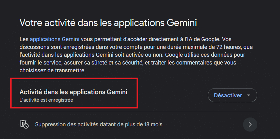Open the Désactiver dropdown menu

click(x=232, y=95)
